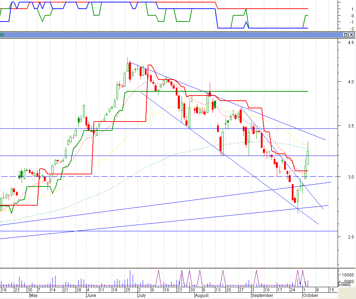Select the 14 date label in May
356x299 pixels.
pyautogui.click(x=53, y=290)
